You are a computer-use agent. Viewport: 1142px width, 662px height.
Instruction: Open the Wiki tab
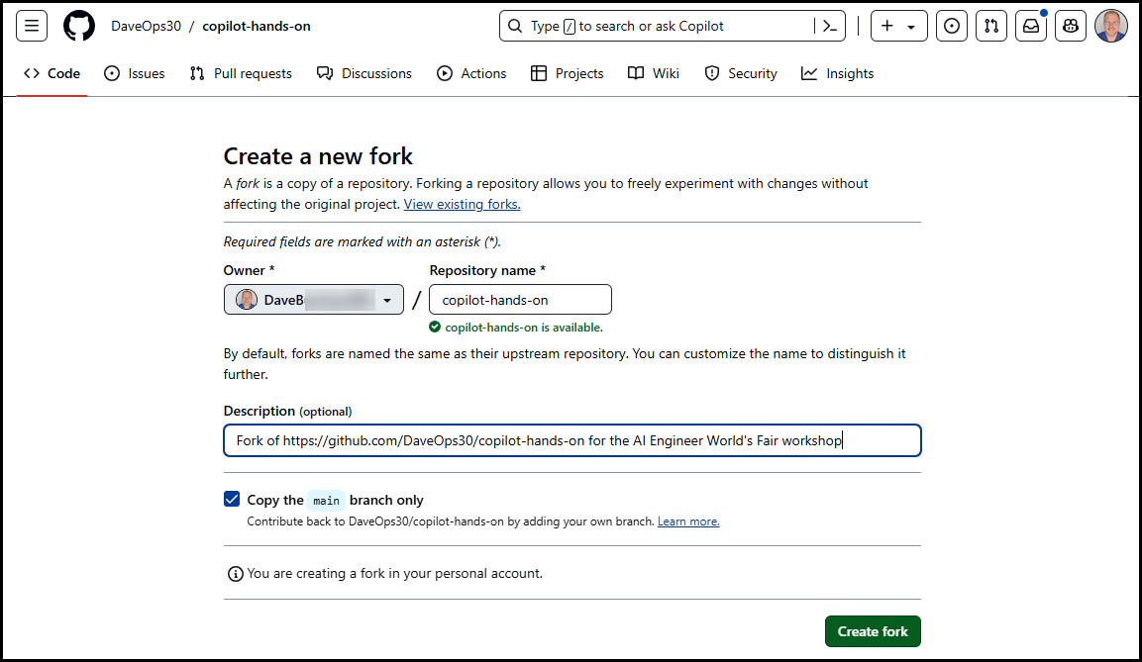tap(654, 73)
